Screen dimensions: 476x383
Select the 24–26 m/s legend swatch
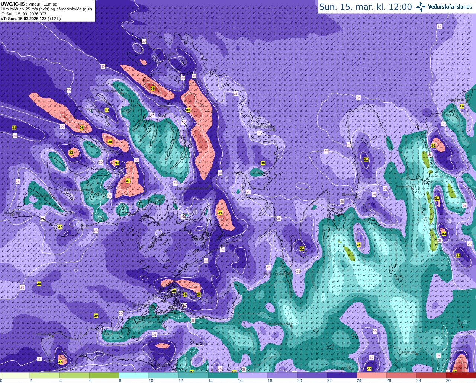pos(372,375)
